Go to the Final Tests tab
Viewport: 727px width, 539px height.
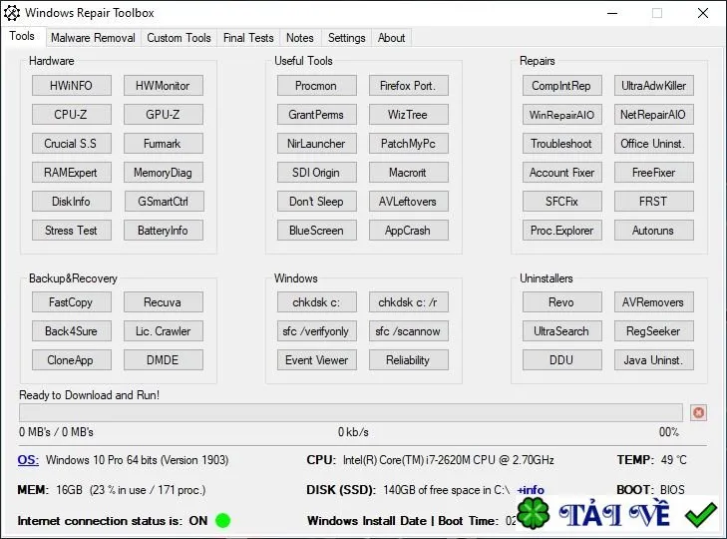pyautogui.click(x=248, y=38)
